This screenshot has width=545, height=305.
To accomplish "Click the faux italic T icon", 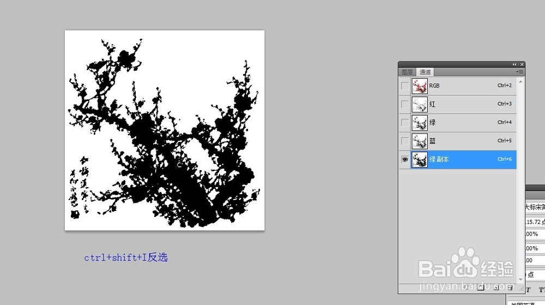I will point(528,290).
